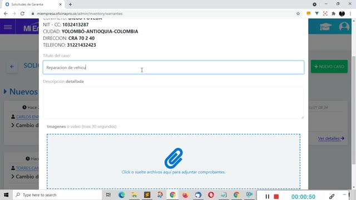Click the back arrow beside the SOLI heading
356x200 pixels.
pos(12,67)
